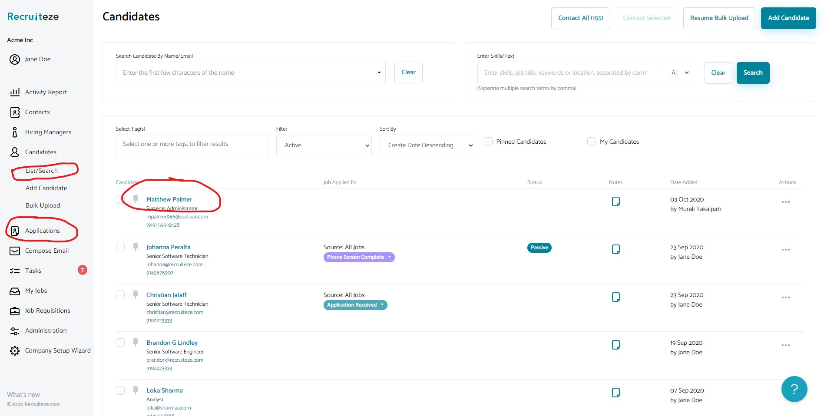Open the notes icon for Johanna Peralta

click(616, 249)
